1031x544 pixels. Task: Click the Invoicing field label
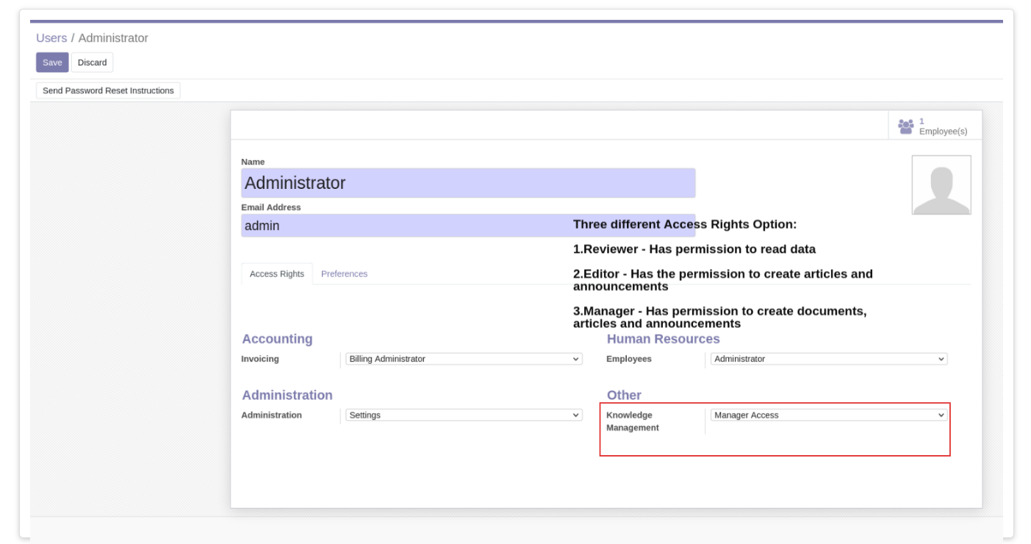tap(260, 359)
